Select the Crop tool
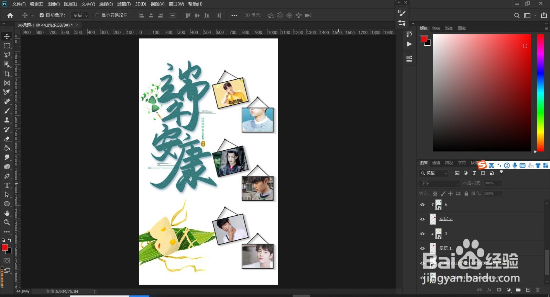Viewport: 550px width, 297px height. (x=7, y=73)
